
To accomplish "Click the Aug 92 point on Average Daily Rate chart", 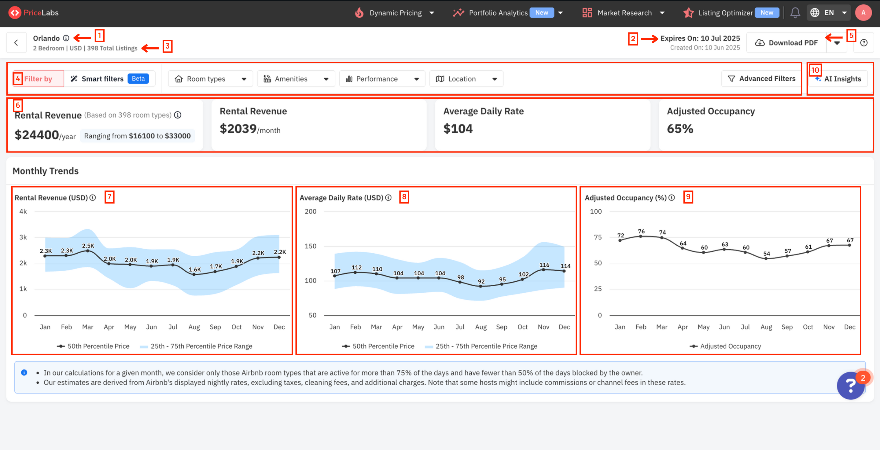I will click(x=481, y=286).
